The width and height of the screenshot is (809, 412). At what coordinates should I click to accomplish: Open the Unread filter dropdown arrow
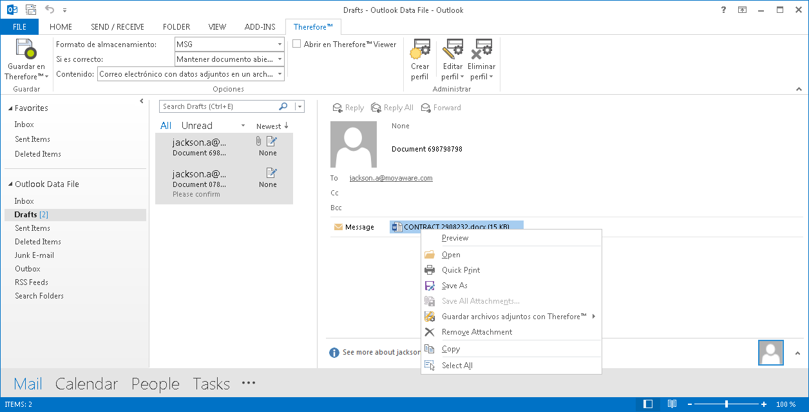coord(243,126)
